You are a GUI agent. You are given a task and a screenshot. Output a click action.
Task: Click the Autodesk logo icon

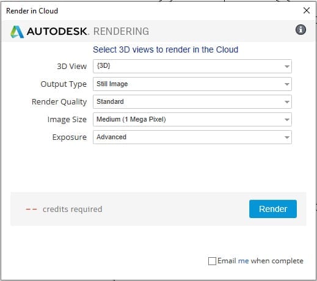[x=17, y=32]
